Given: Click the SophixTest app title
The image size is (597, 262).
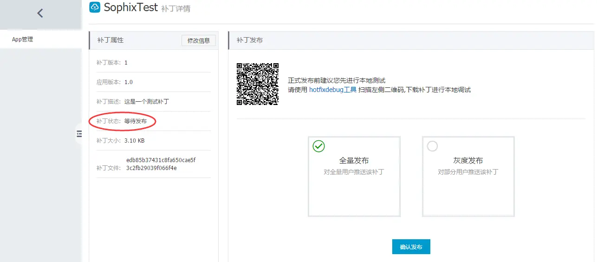Looking at the screenshot, I should [131, 7].
